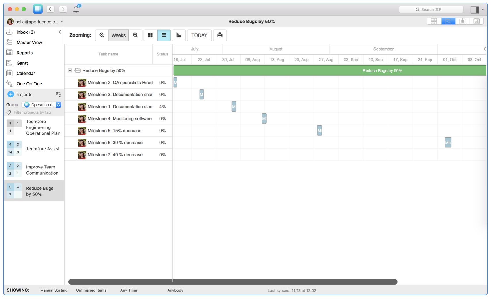Click the zoom in magnifier icon

point(135,35)
